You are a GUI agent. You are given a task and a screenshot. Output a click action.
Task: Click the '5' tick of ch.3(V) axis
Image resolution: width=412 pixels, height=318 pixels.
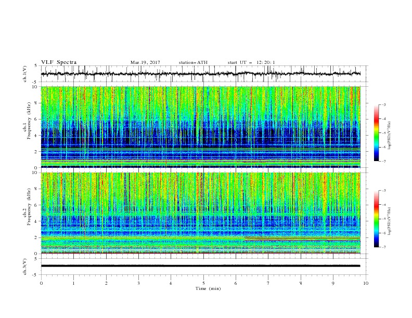(36, 259)
